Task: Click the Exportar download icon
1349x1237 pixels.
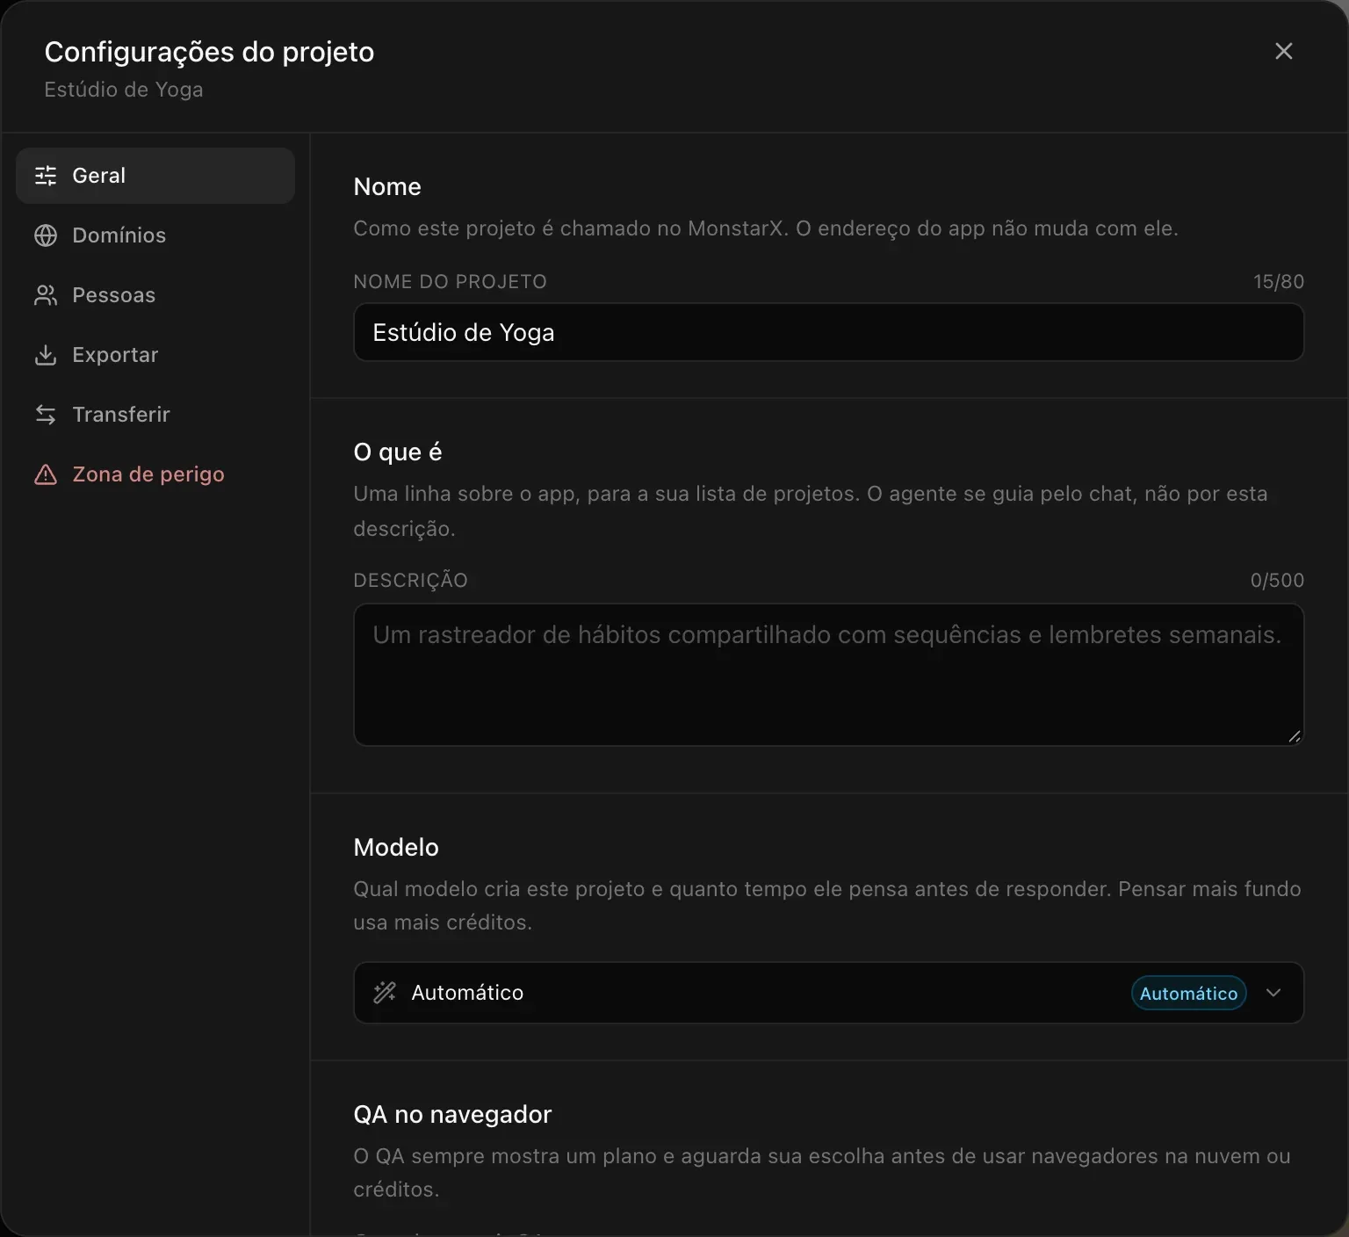Action: (x=46, y=355)
